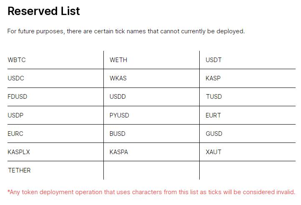301x205 pixels.
Task: Select the USDP entry
Action: tap(15, 115)
